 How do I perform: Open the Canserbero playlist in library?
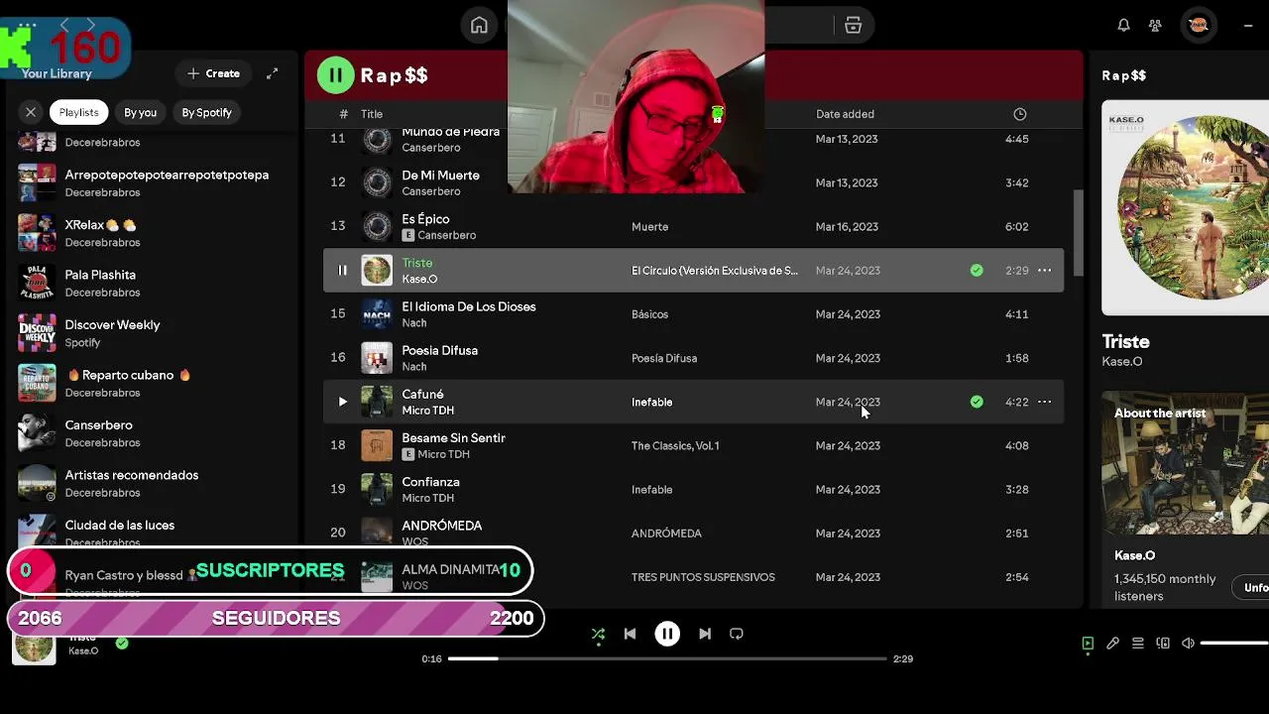pos(151,433)
